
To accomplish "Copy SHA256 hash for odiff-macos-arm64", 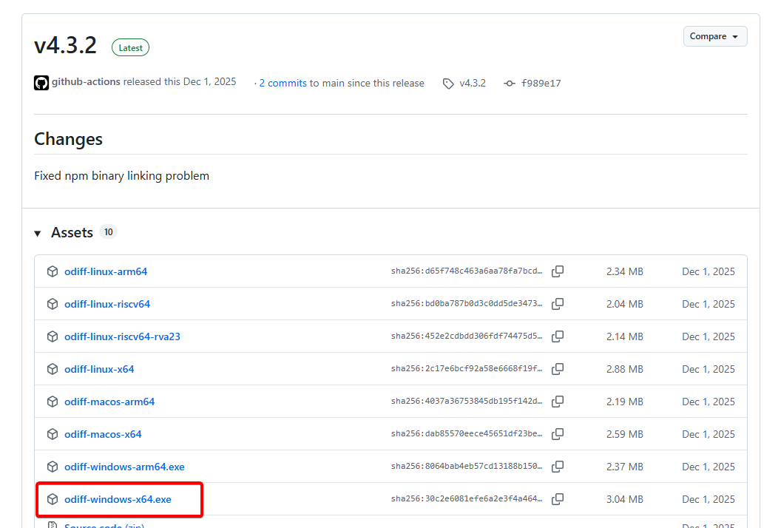I will (558, 402).
